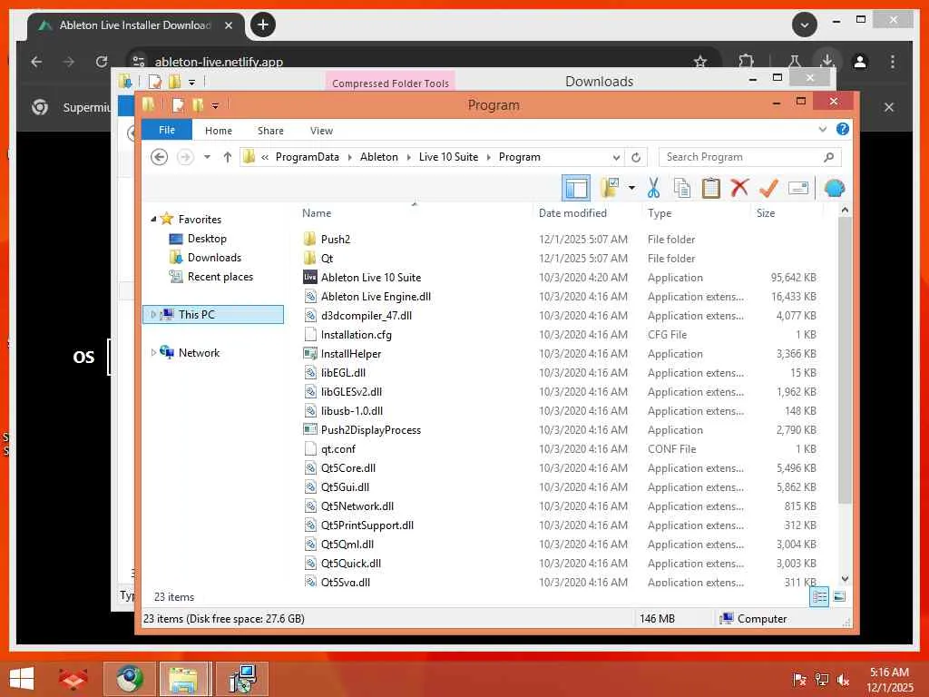Click ProgramData in the address breadcrumb
Image resolution: width=929 pixels, height=697 pixels.
[307, 157]
